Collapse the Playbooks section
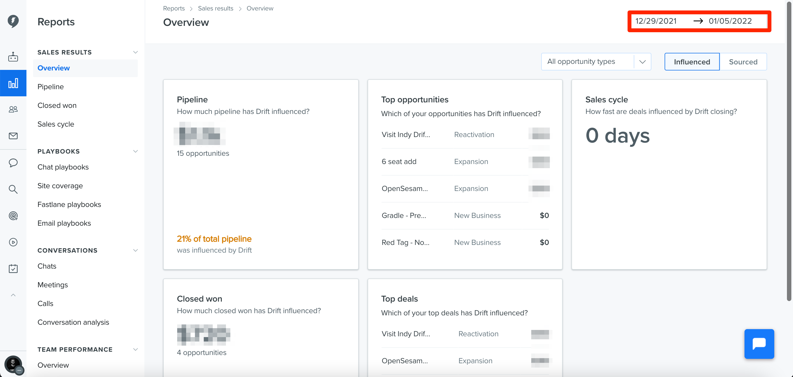 tap(135, 151)
